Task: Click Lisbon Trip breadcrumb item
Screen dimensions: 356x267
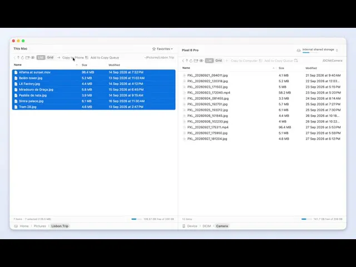Action: (x=60, y=226)
